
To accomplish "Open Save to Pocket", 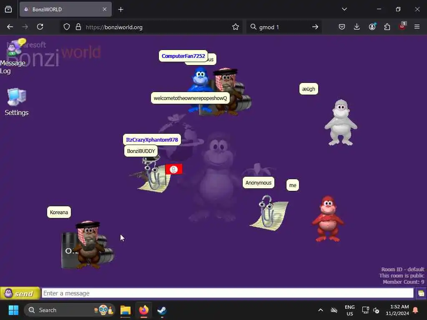I will [342, 27].
